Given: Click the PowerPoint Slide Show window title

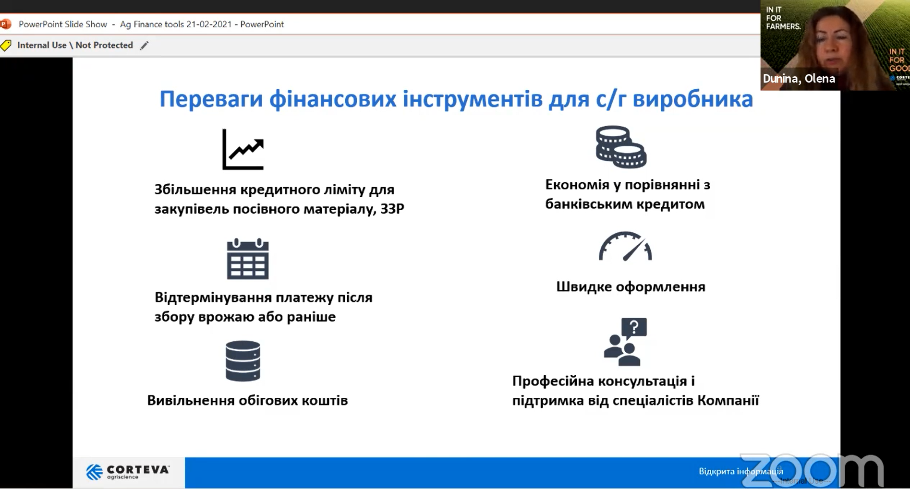Looking at the screenshot, I should [x=151, y=24].
